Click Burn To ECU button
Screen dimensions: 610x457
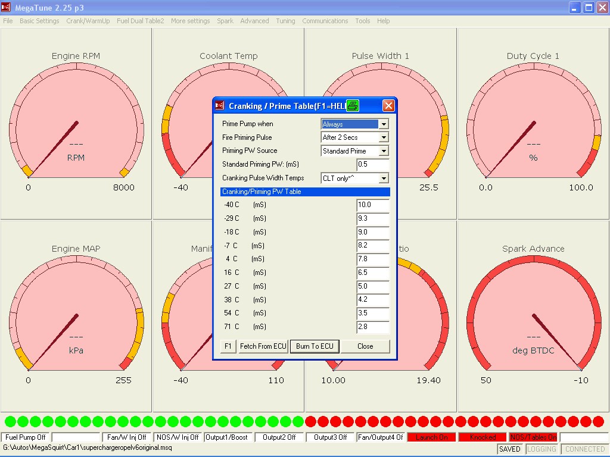[x=315, y=346]
